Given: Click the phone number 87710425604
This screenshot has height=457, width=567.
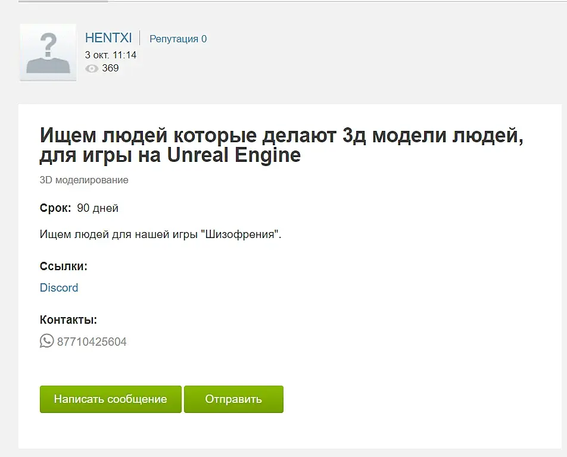Looking at the screenshot, I should pyautogui.click(x=92, y=342).
